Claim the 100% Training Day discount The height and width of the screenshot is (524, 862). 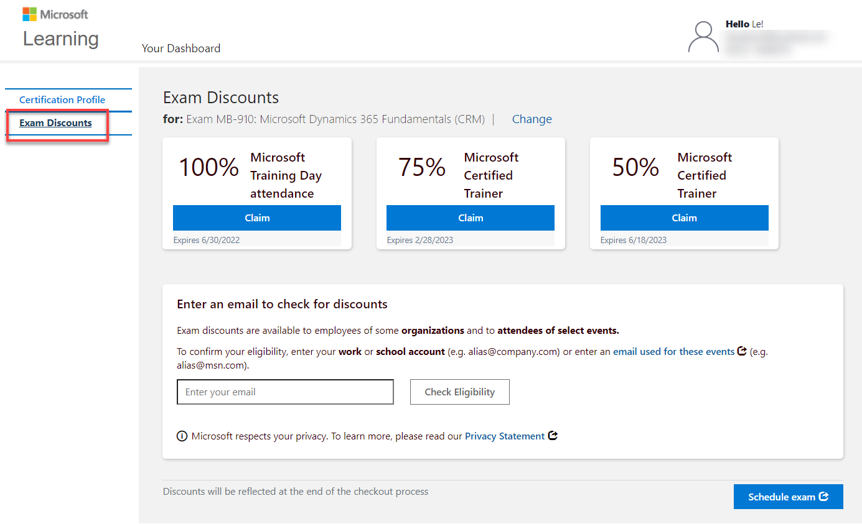[x=256, y=218]
